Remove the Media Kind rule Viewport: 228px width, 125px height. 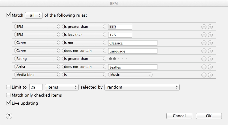tap(204, 75)
